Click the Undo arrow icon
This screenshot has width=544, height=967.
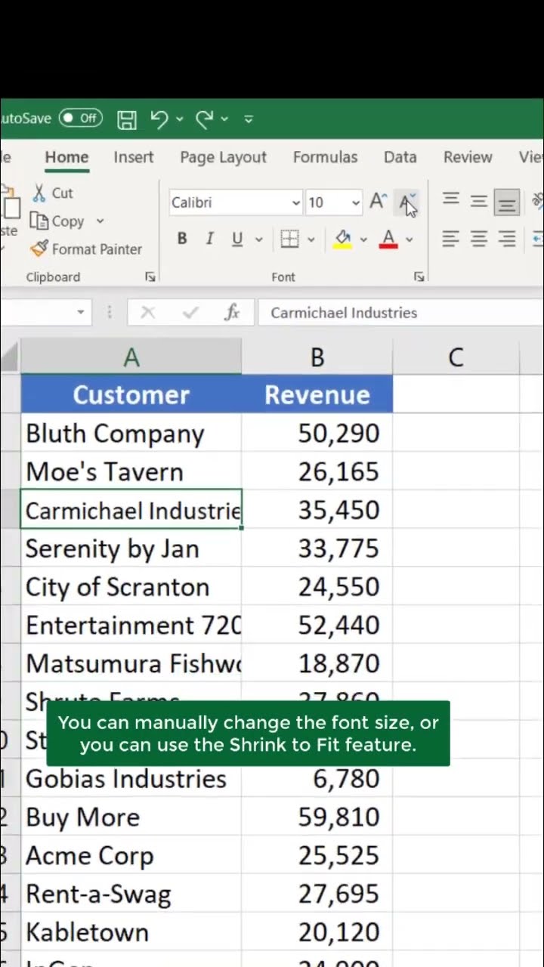click(159, 119)
